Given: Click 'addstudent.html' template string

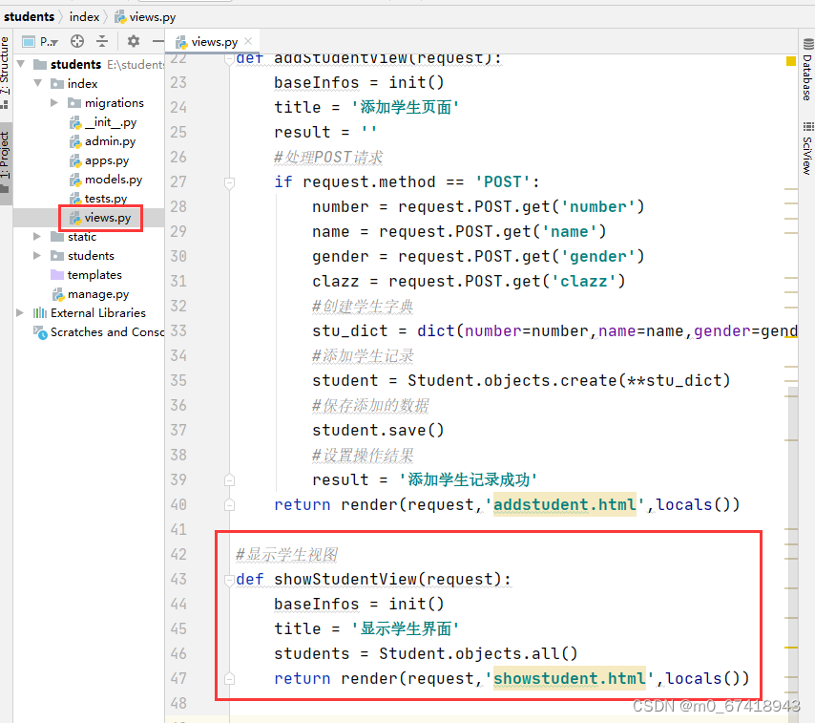Looking at the screenshot, I should point(565,504).
